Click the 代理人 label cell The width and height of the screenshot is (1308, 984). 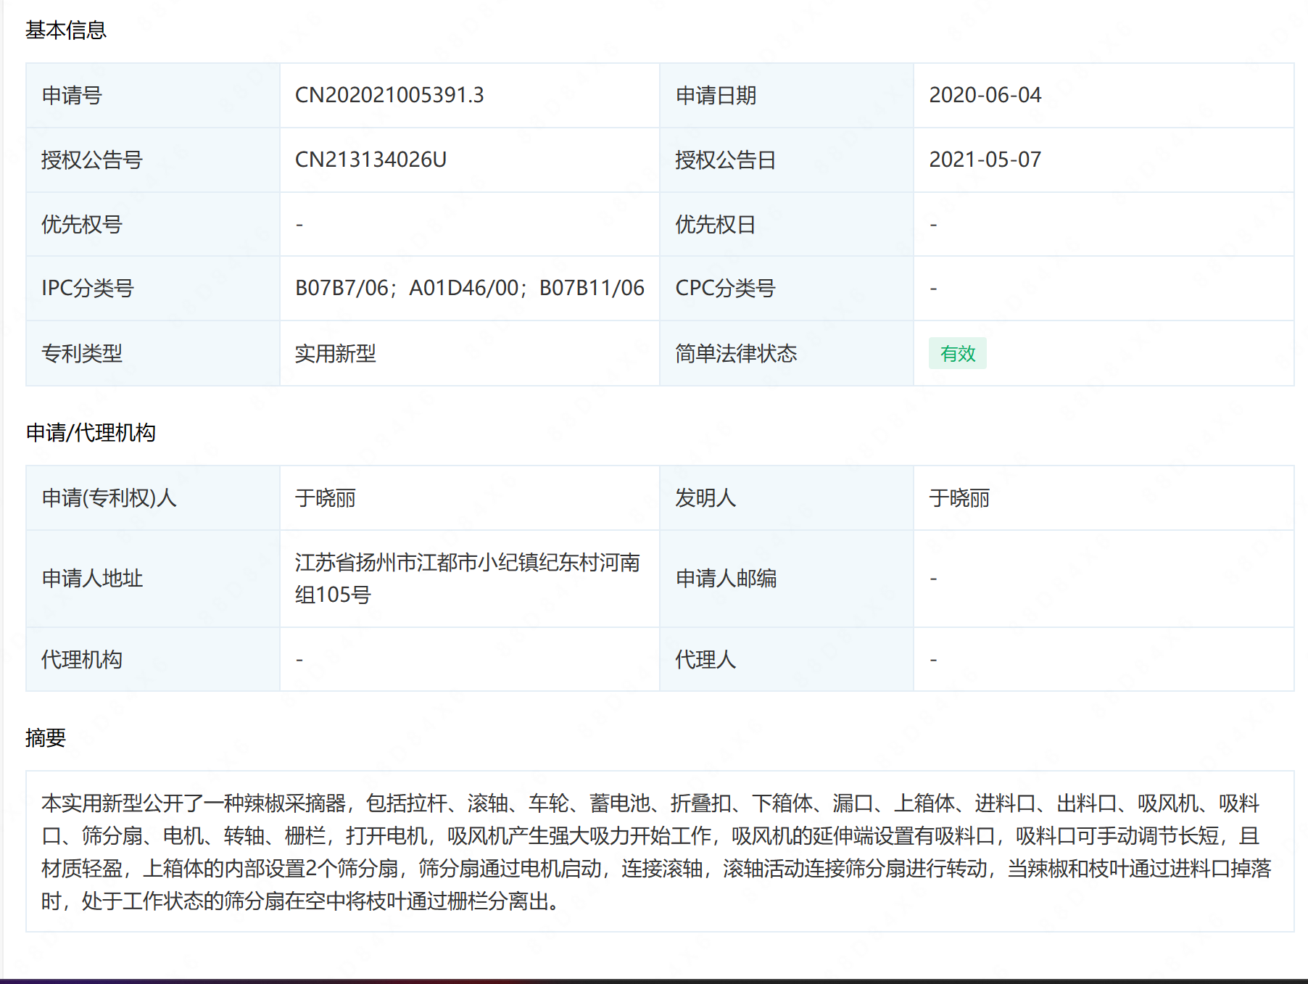tap(787, 659)
